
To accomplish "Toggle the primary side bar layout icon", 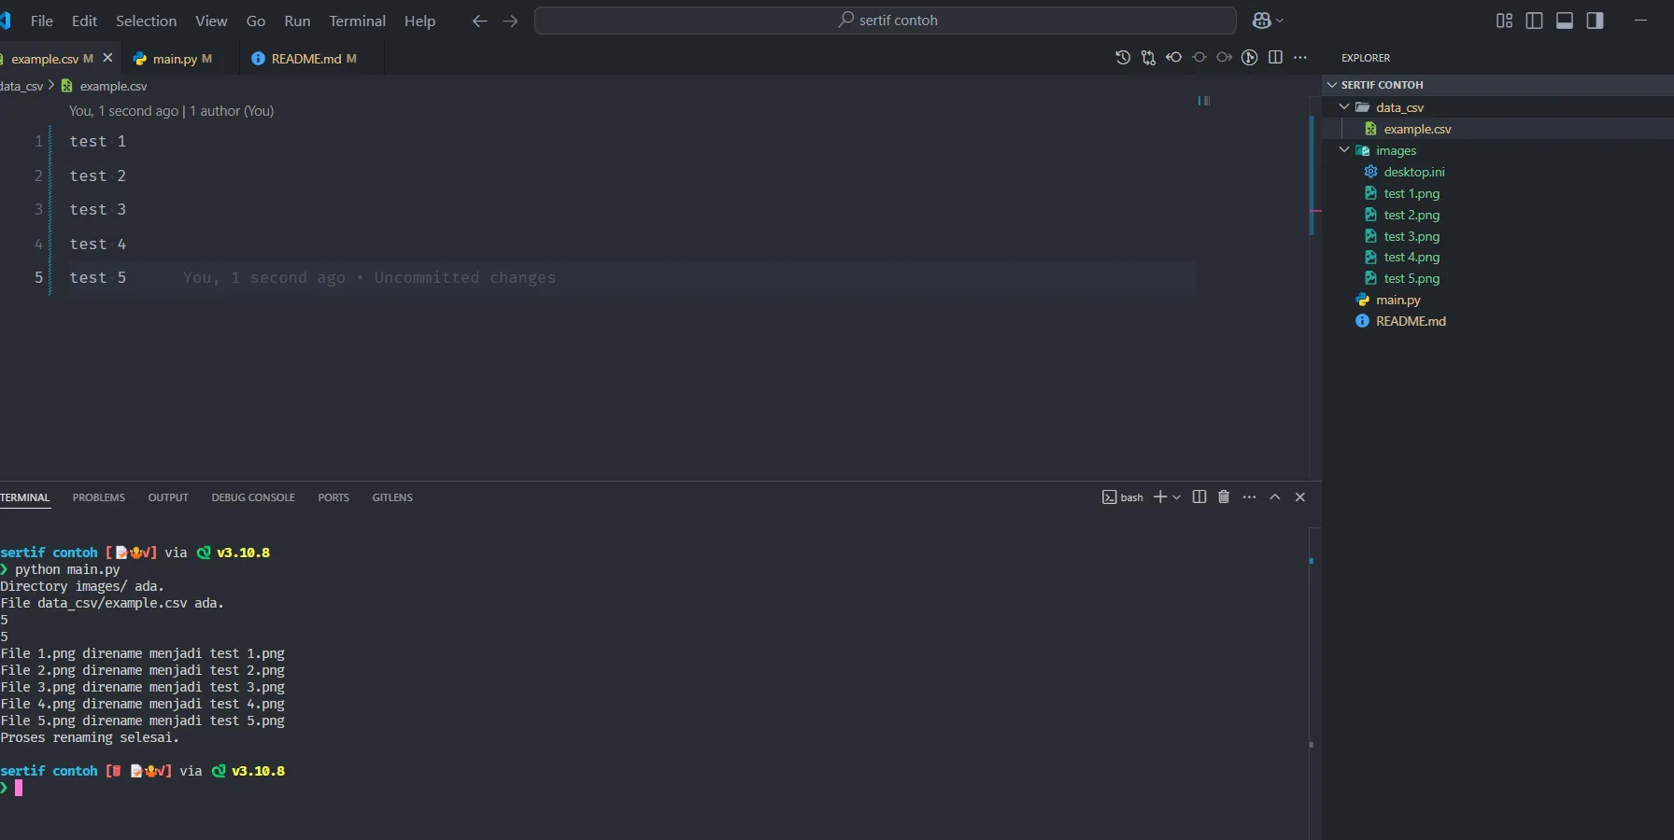I will pyautogui.click(x=1534, y=21).
